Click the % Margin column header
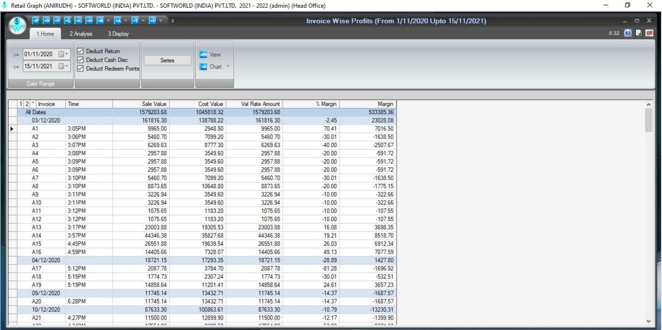 311,104
